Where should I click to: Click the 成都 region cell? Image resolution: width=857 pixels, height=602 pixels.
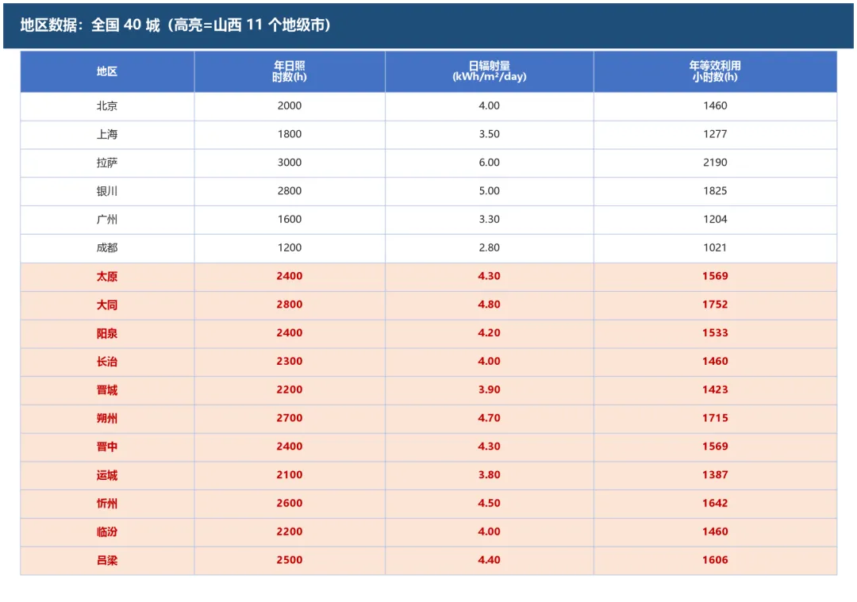point(107,248)
